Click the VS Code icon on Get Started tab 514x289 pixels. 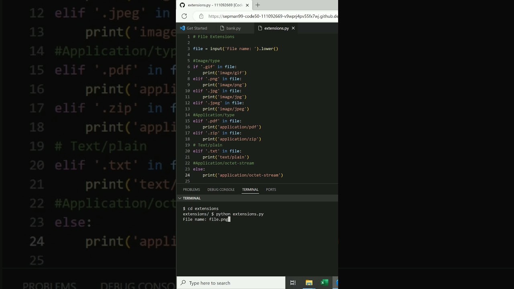click(x=182, y=28)
